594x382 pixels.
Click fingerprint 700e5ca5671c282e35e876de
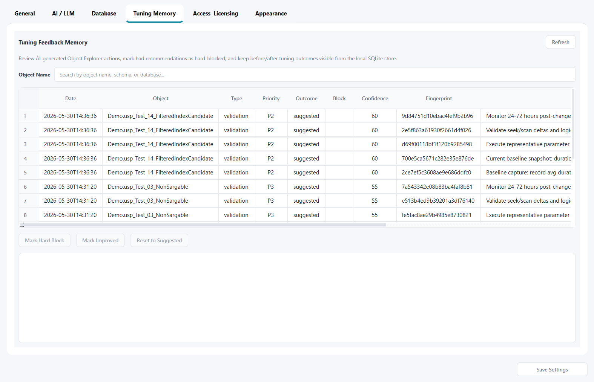pos(439,159)
